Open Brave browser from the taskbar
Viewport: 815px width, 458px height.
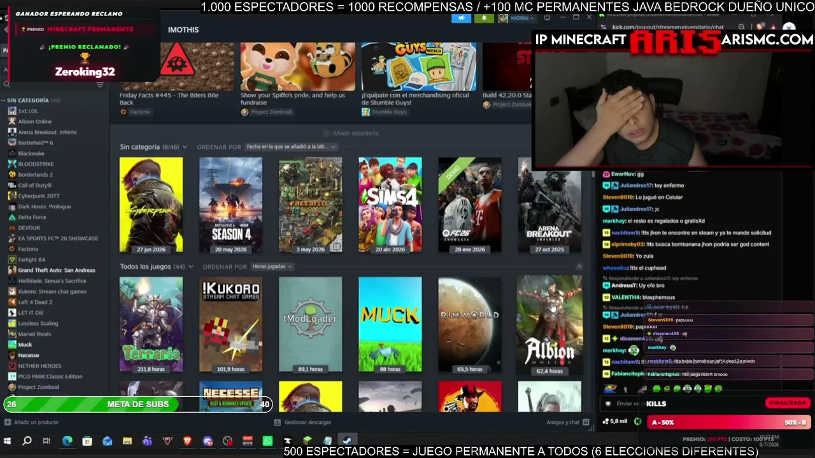(187, 441)
